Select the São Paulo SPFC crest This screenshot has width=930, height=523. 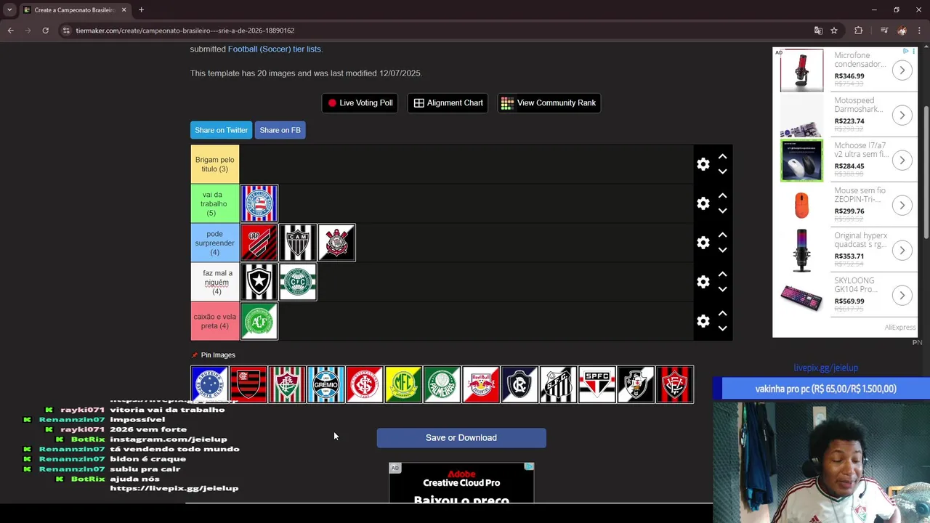tap(597, 384)
